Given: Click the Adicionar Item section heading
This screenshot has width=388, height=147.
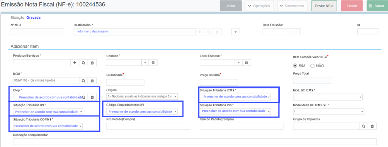Looking at the screenshot, I should (25, 46).
